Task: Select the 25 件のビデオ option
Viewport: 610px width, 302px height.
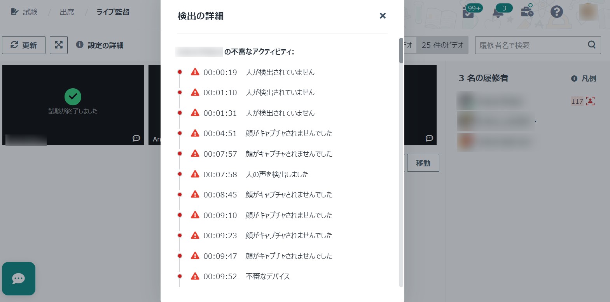Action: pyautogui.click(x=442, y=45)
